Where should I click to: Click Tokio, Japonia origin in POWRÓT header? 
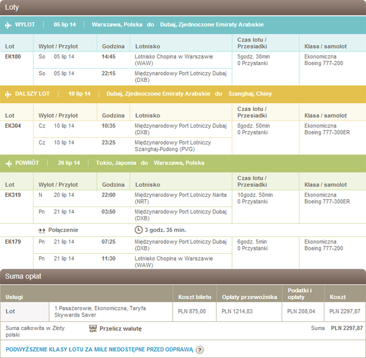116,163
